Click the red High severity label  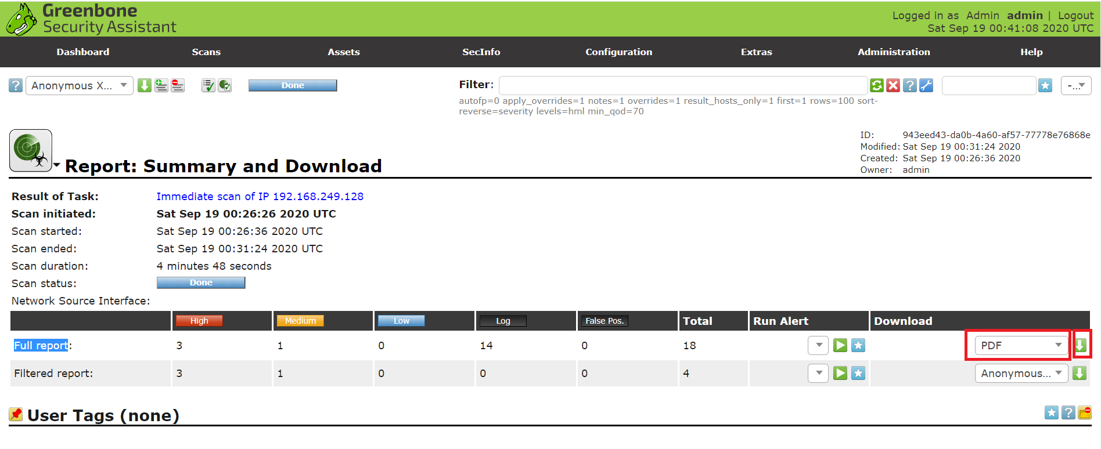click(199, 321)
